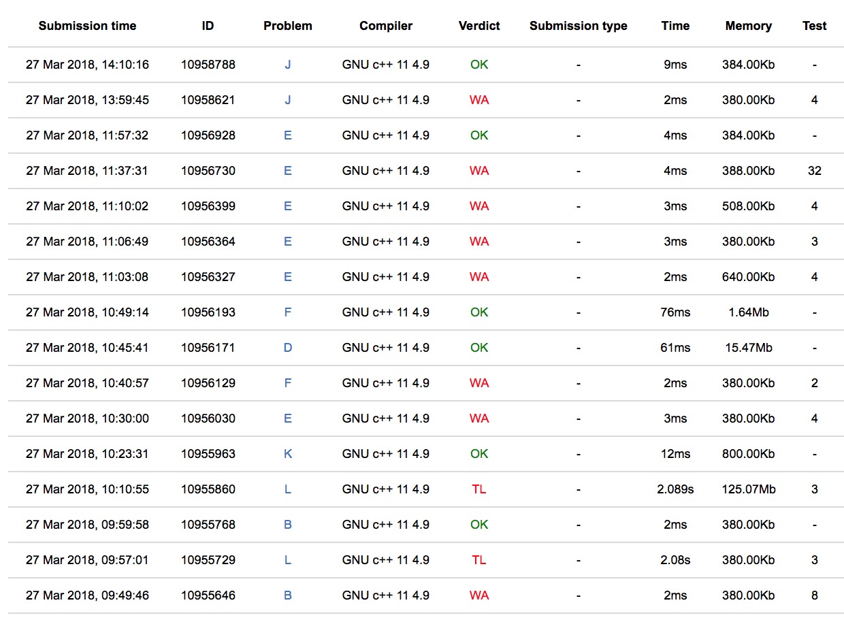Open problem D link for submission 10956171

pyautogui.click(x=287, y=348)
